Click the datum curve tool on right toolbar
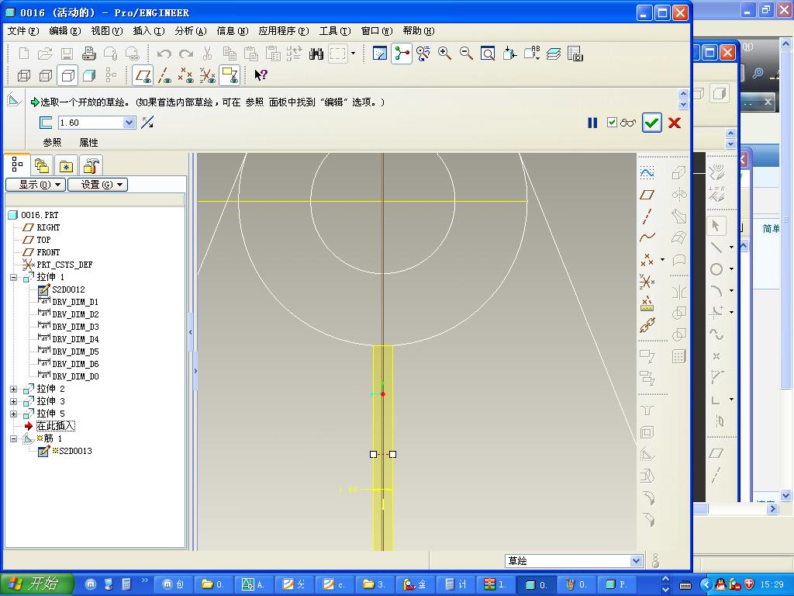This screenshot has height=596, width=794. (x=647, y=237)
